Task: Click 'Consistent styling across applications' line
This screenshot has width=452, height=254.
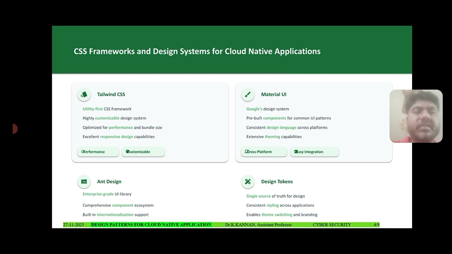Action: 280,205
